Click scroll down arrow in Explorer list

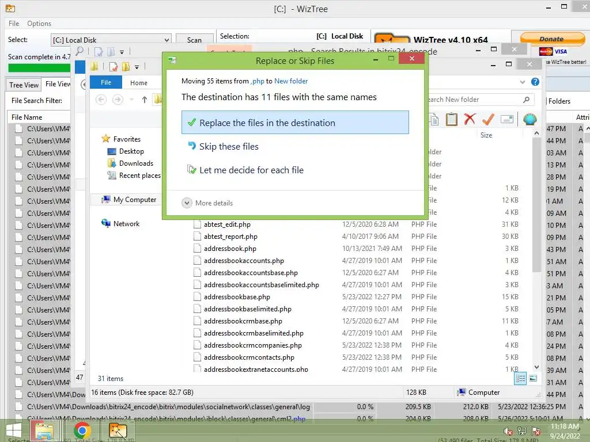click(x=536, y=367)
